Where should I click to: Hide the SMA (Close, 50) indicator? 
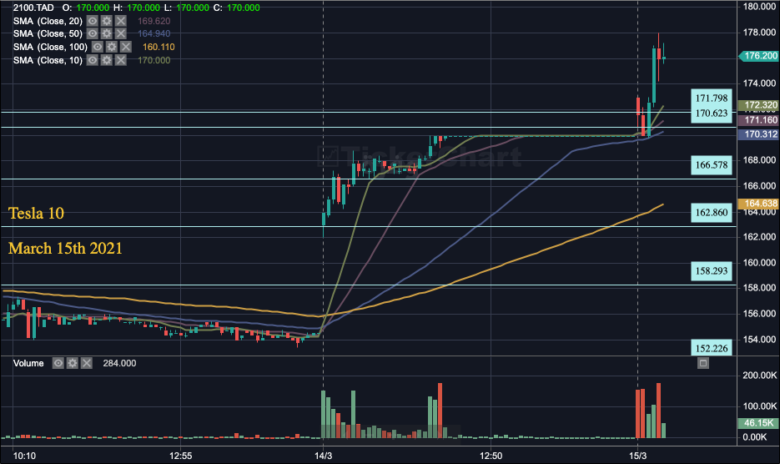(92, 33)
